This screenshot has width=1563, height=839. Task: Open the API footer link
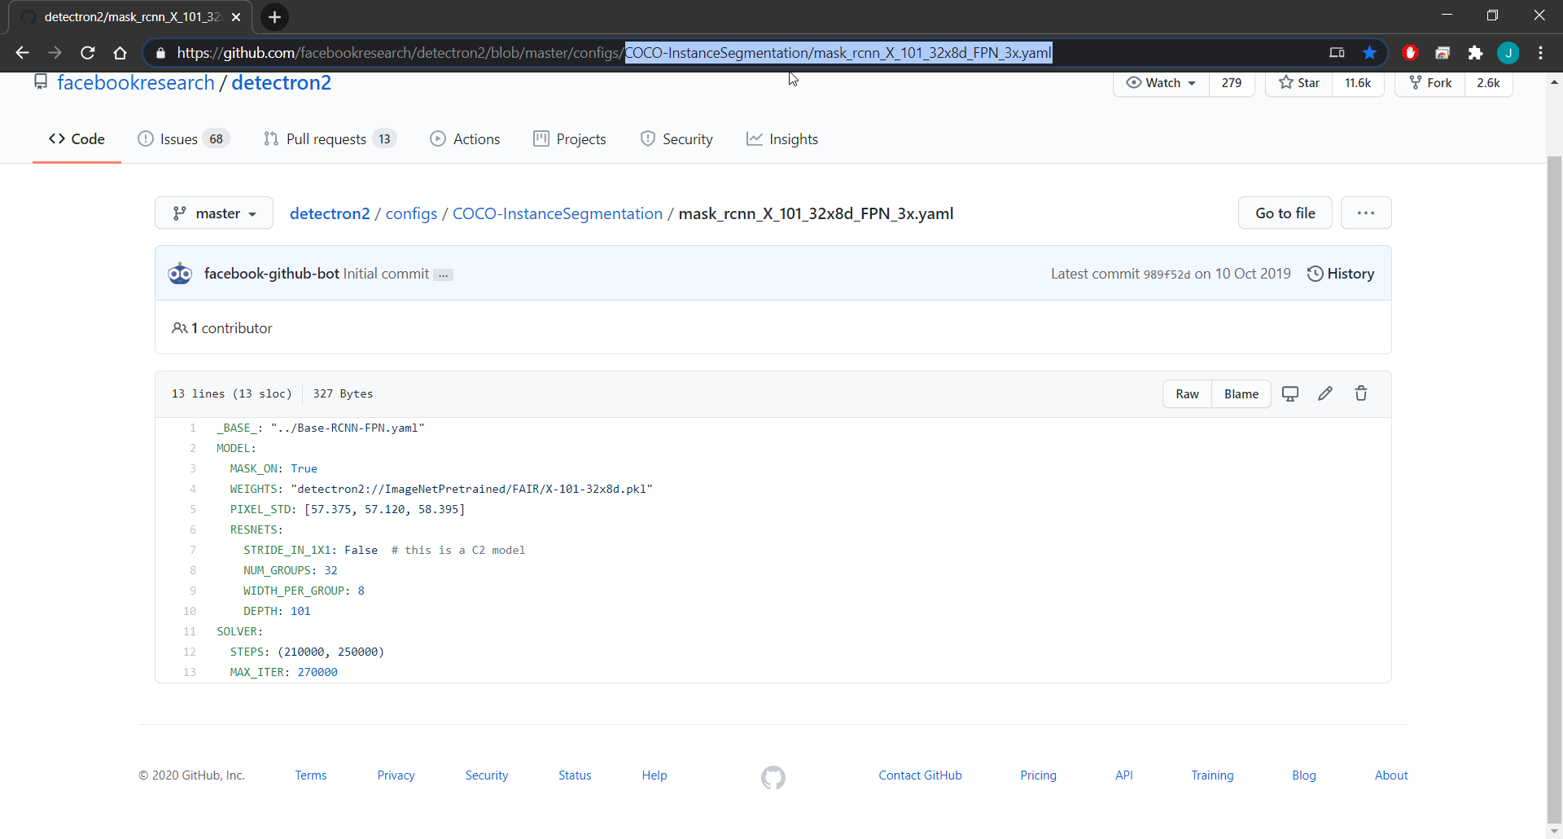click(1124, 775)
